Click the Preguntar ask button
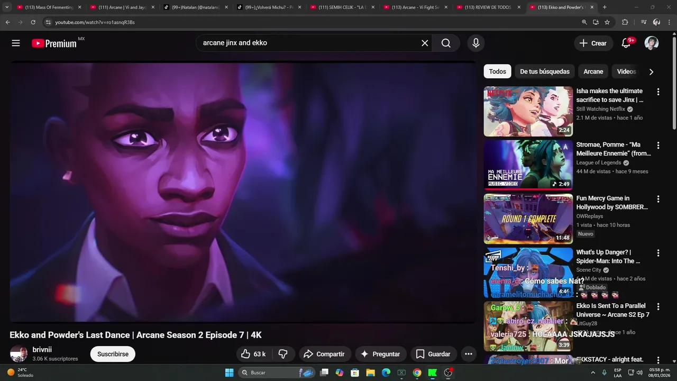 pyautogui.click(x=380, y=354)
